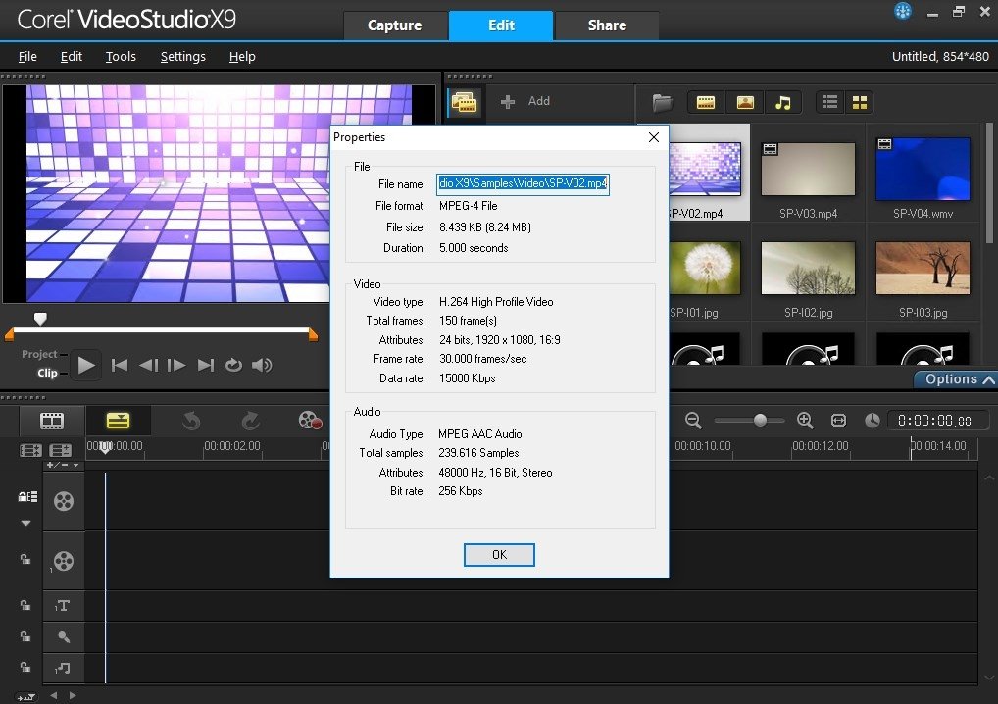Screen dimensions: 998x704
Task: Switch to Storyboard view
Action: click(52, 421)
